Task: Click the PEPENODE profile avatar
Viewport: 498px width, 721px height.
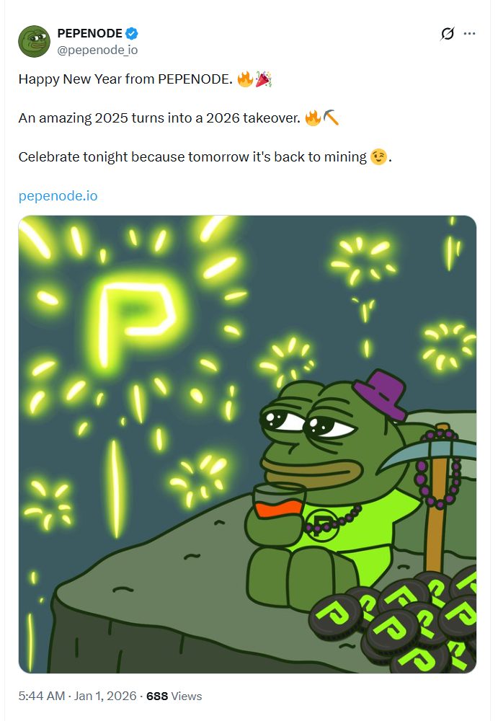Action: [x=33, y=40]
